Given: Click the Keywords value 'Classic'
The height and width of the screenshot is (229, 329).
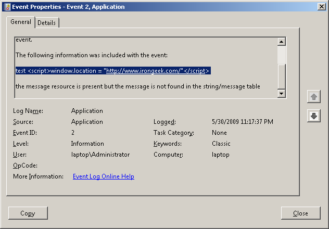Looking at the screenshot, I should pyautogui.click(x=221, y=144).
